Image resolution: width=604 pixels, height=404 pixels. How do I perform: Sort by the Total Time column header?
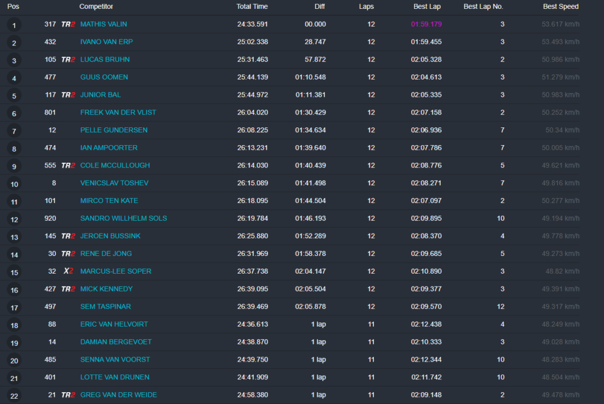(x=252, y=6)
